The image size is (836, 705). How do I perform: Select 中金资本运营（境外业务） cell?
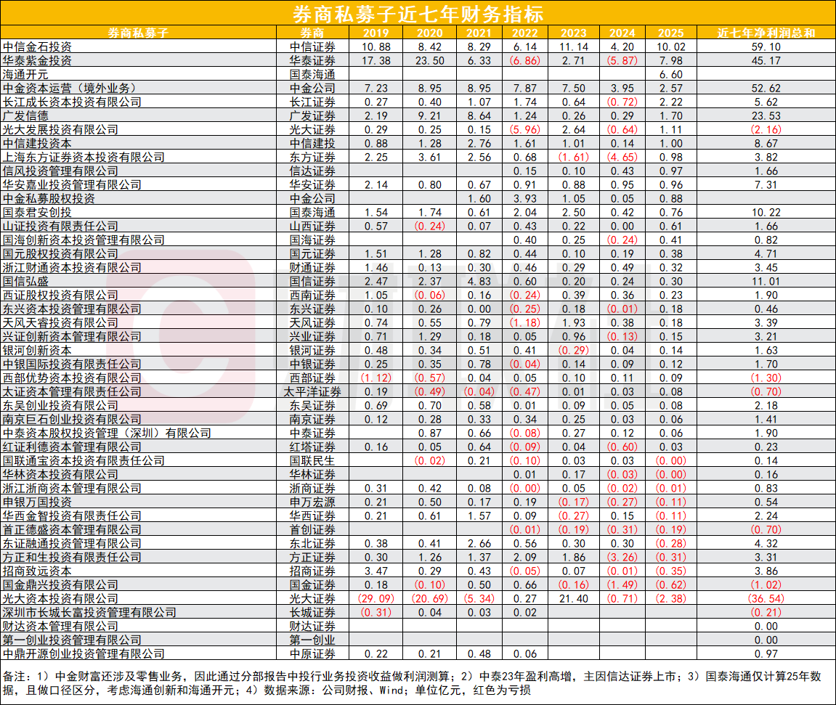(x=70, y=89)
